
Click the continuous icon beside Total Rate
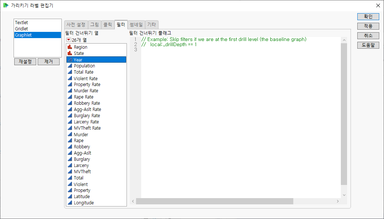pos(70,72)
